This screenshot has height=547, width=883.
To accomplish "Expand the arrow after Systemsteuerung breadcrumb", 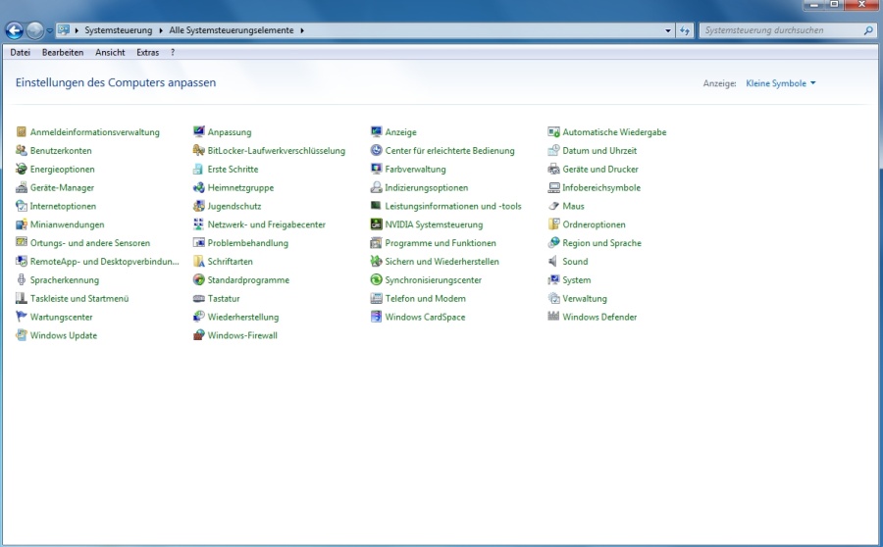I will 161,30.
